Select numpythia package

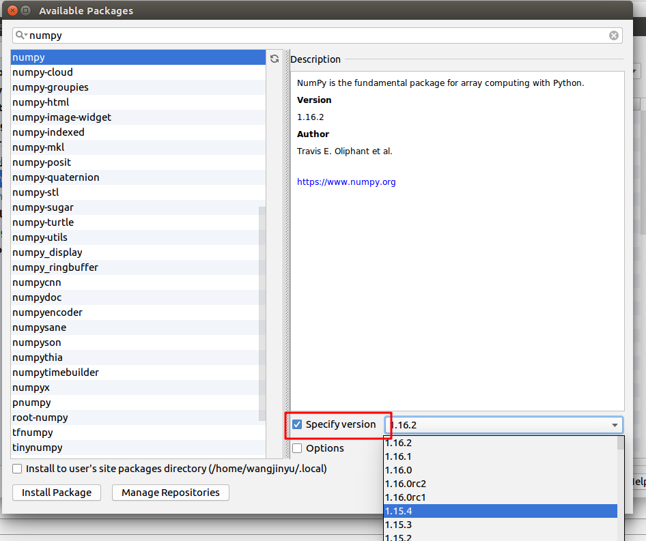[x=139, y=357]
